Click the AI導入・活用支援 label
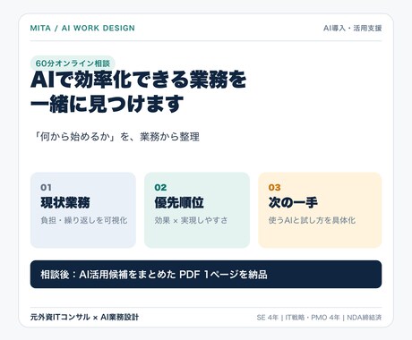The image size is (412, 340). pos(353,28)
